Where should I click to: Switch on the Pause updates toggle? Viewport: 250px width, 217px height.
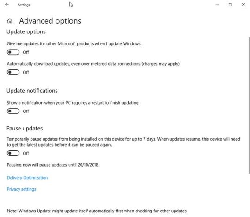pyautogui.click(x=13, y=153)
